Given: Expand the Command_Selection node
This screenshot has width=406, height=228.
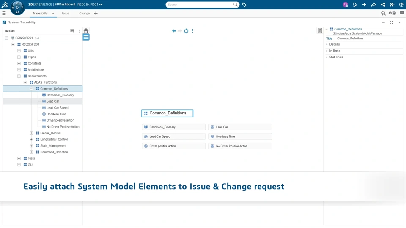Looking at the screenshot, I should (31, 152).
